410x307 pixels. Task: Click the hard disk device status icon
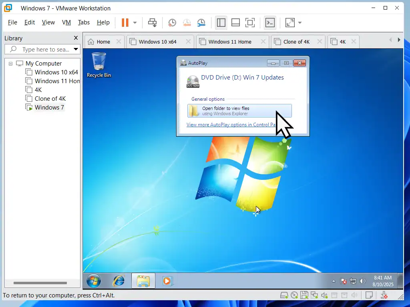[284, 295]
